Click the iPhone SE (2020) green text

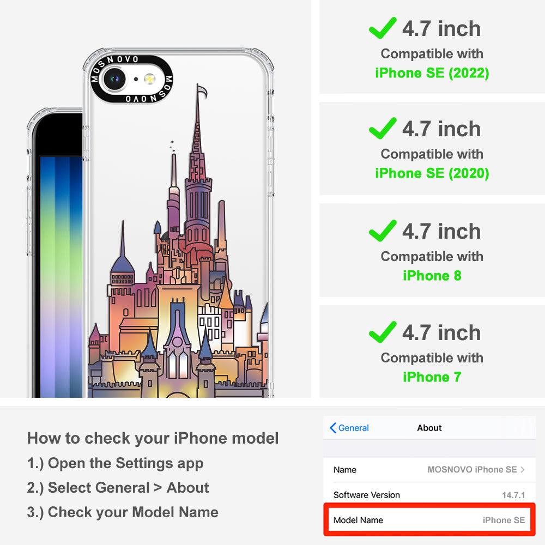click(432, 173)
